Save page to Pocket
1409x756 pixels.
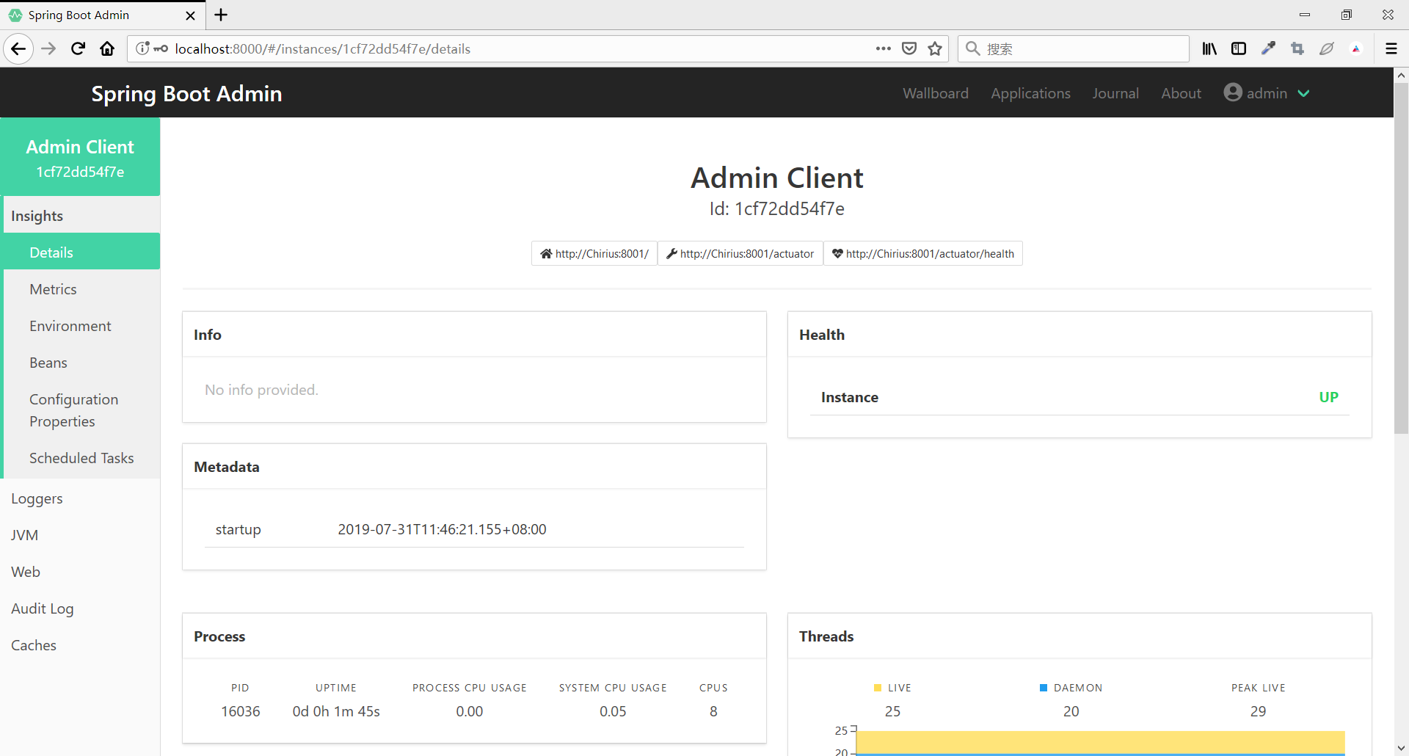[909, 48]
